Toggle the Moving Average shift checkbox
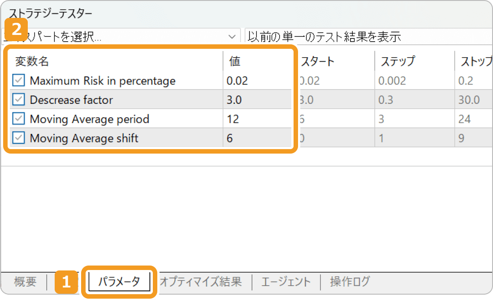493x300 pixels. [19, 138]
